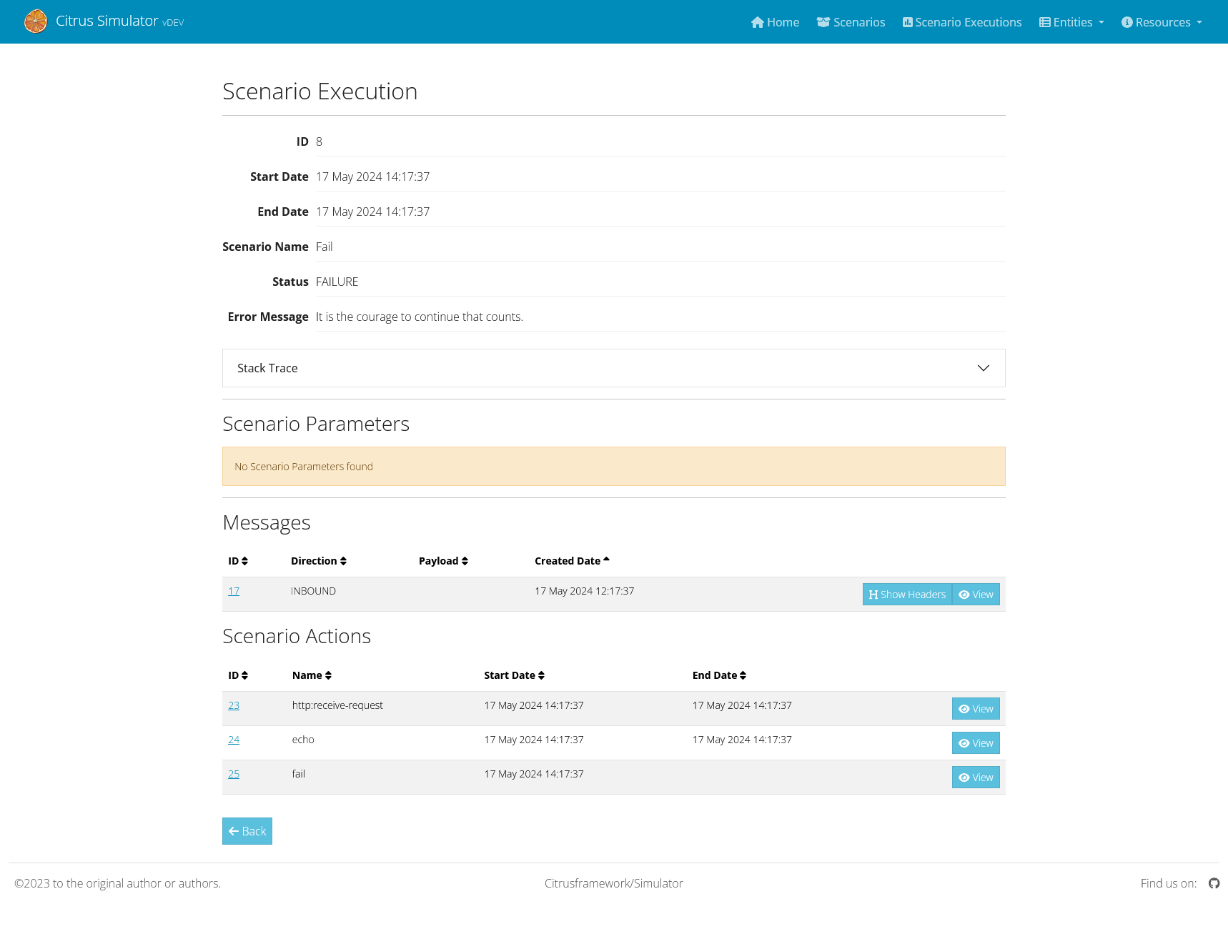Screen dimensions: 1228x939
Task: Expand the Stack Trace accordion
Action: tap(613, 368)
